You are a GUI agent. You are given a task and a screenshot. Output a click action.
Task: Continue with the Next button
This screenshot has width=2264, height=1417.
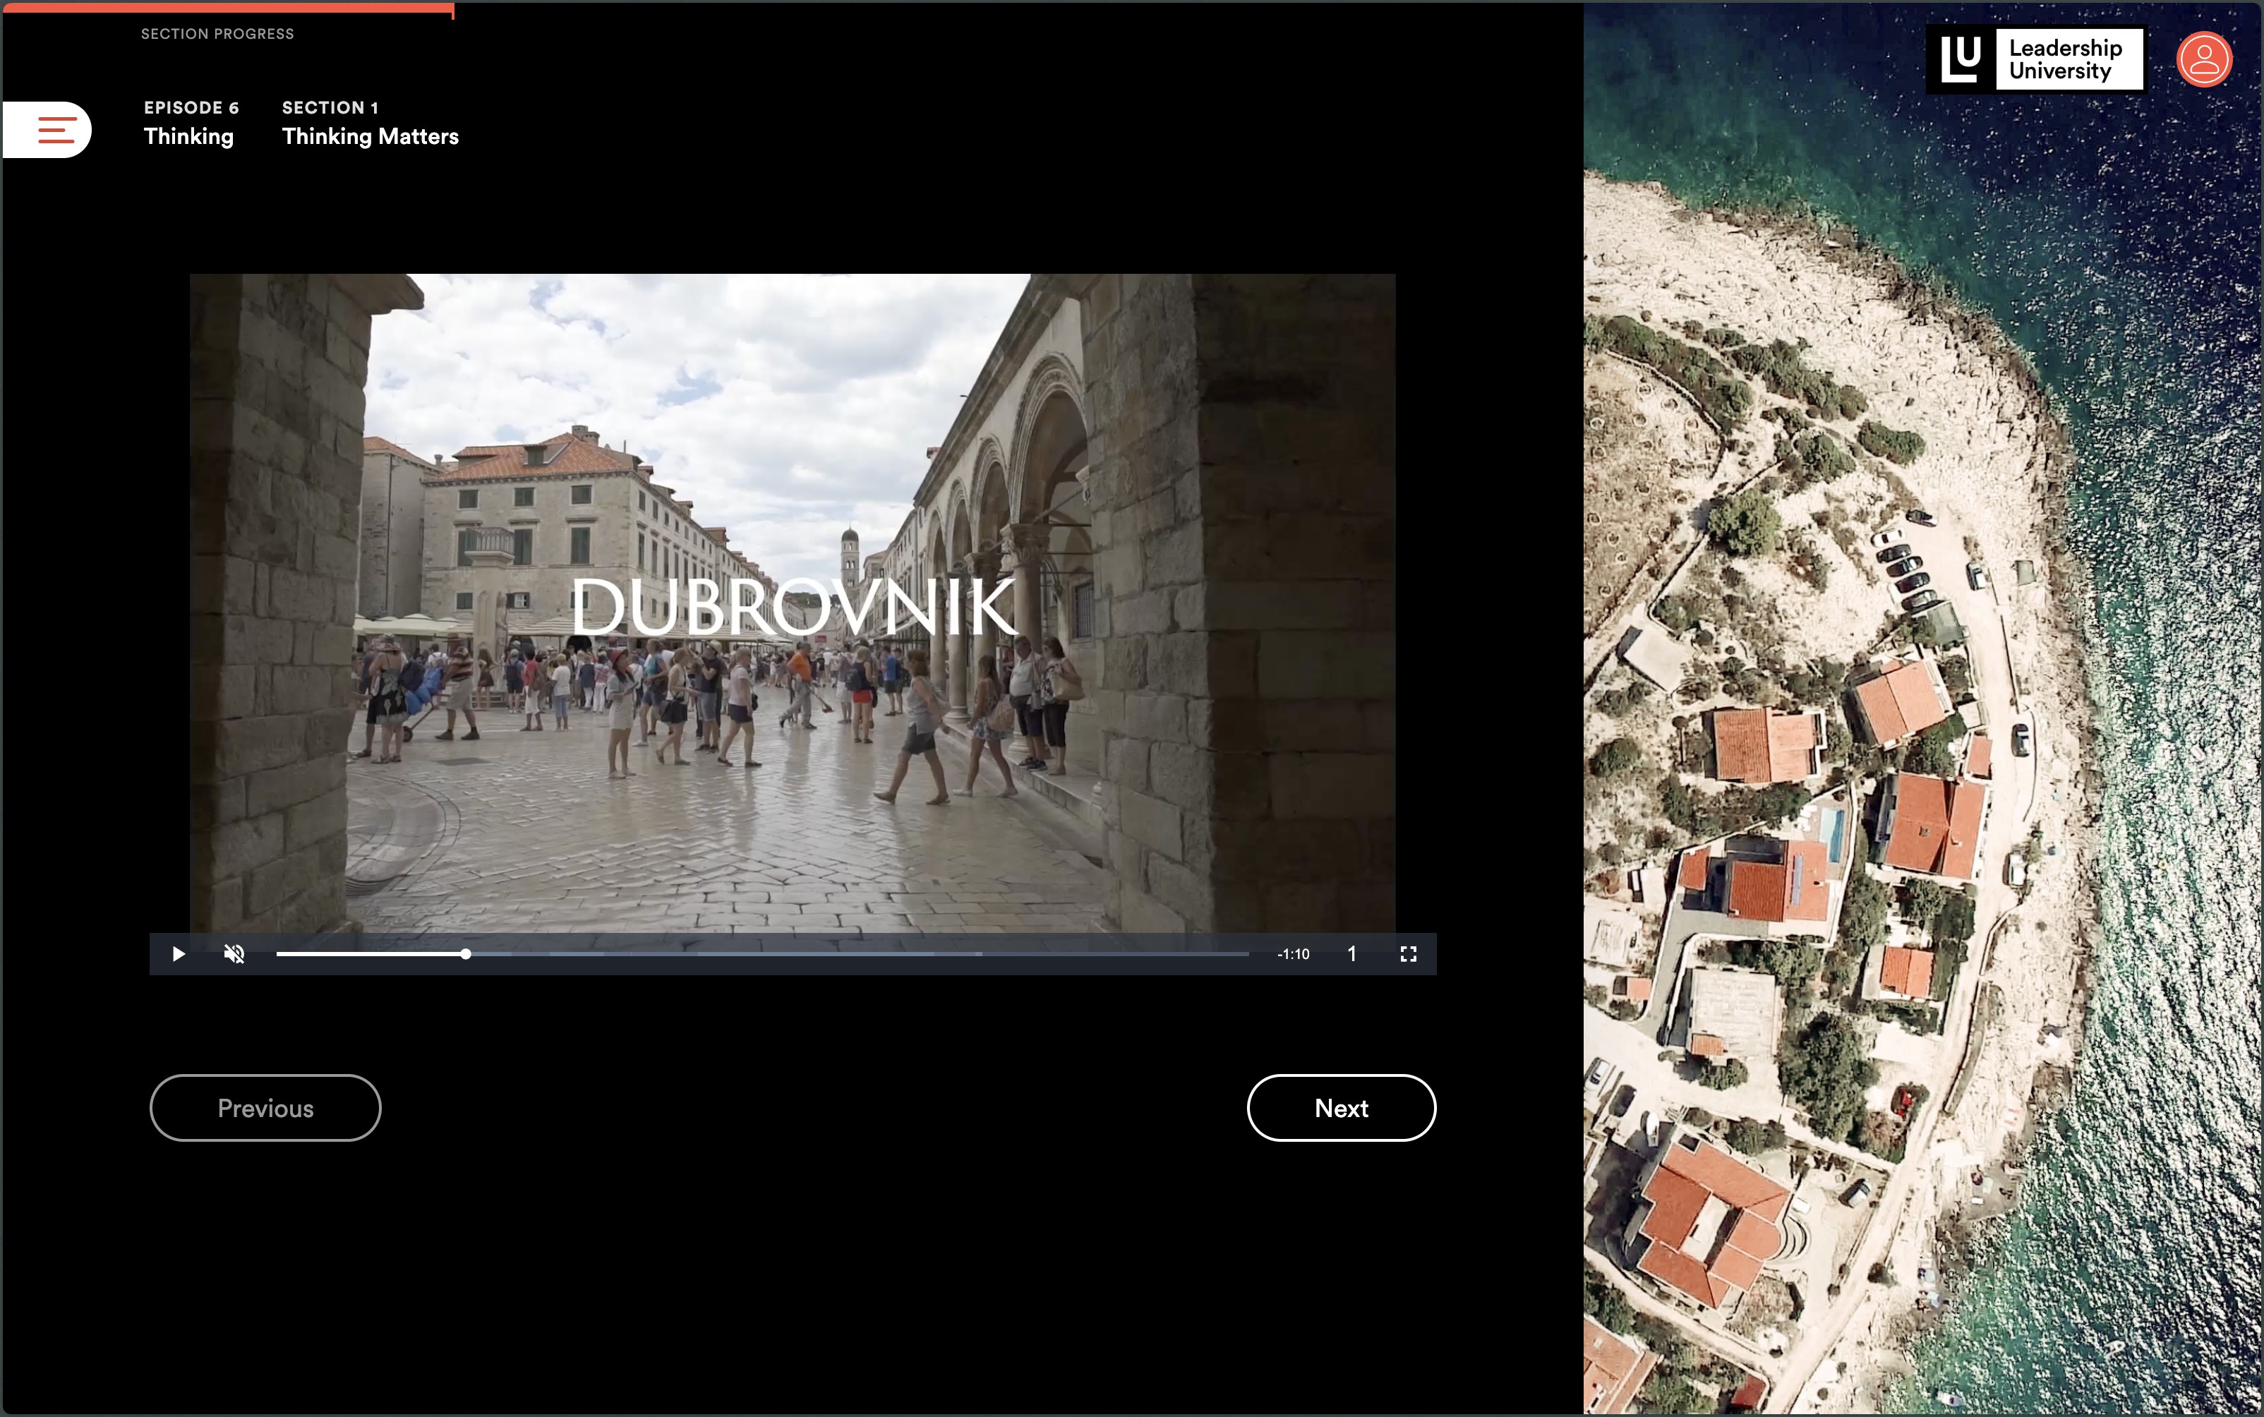(1341, 1108)
